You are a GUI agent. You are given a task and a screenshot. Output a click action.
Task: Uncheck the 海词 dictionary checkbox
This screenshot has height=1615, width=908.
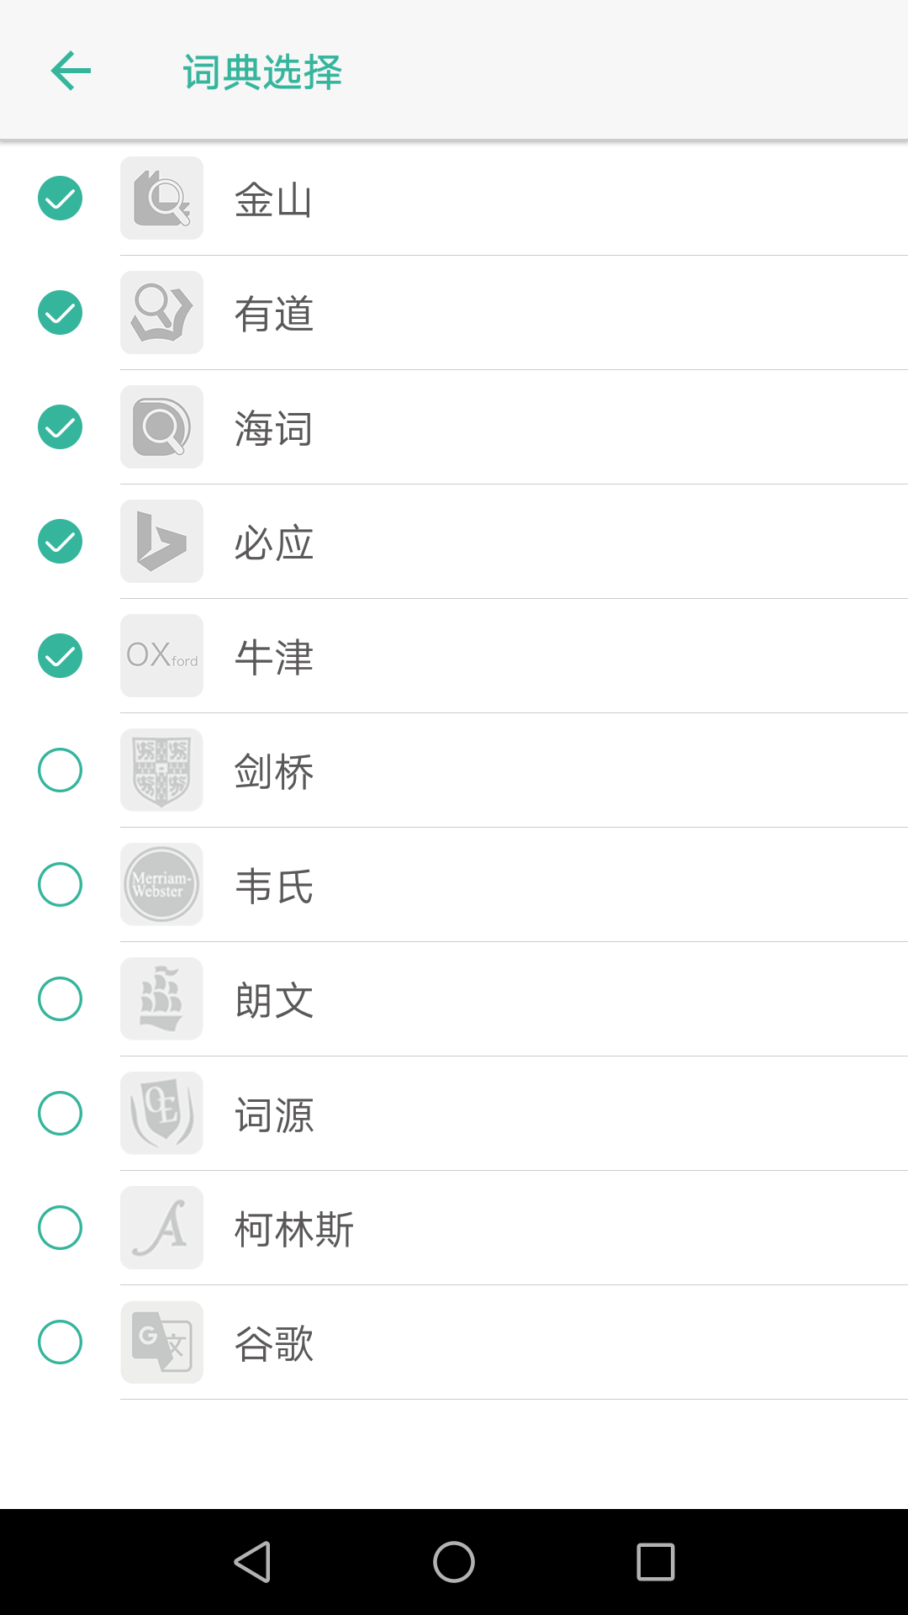(60, 427)
